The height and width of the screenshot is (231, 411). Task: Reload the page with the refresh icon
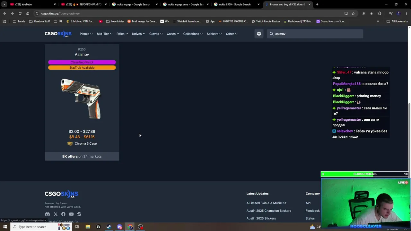[20, 13]
